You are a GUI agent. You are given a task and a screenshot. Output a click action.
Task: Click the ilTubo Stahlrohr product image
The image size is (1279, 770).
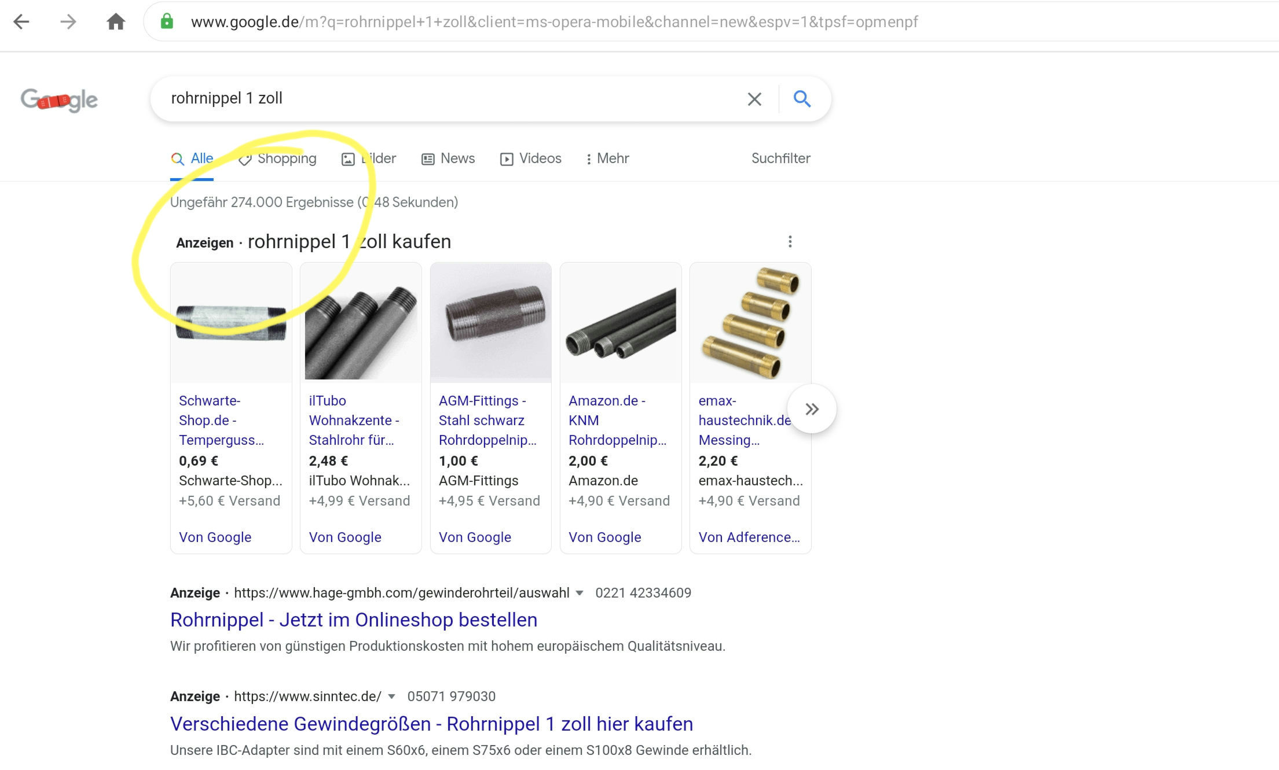click(361, 323)
